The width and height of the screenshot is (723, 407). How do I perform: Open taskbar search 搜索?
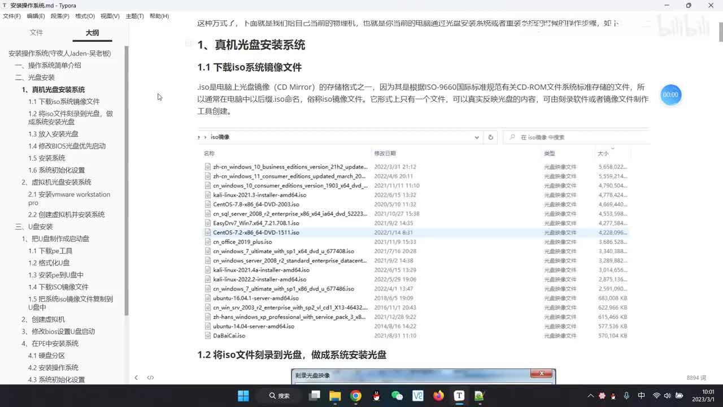click(x=280, y=396)
